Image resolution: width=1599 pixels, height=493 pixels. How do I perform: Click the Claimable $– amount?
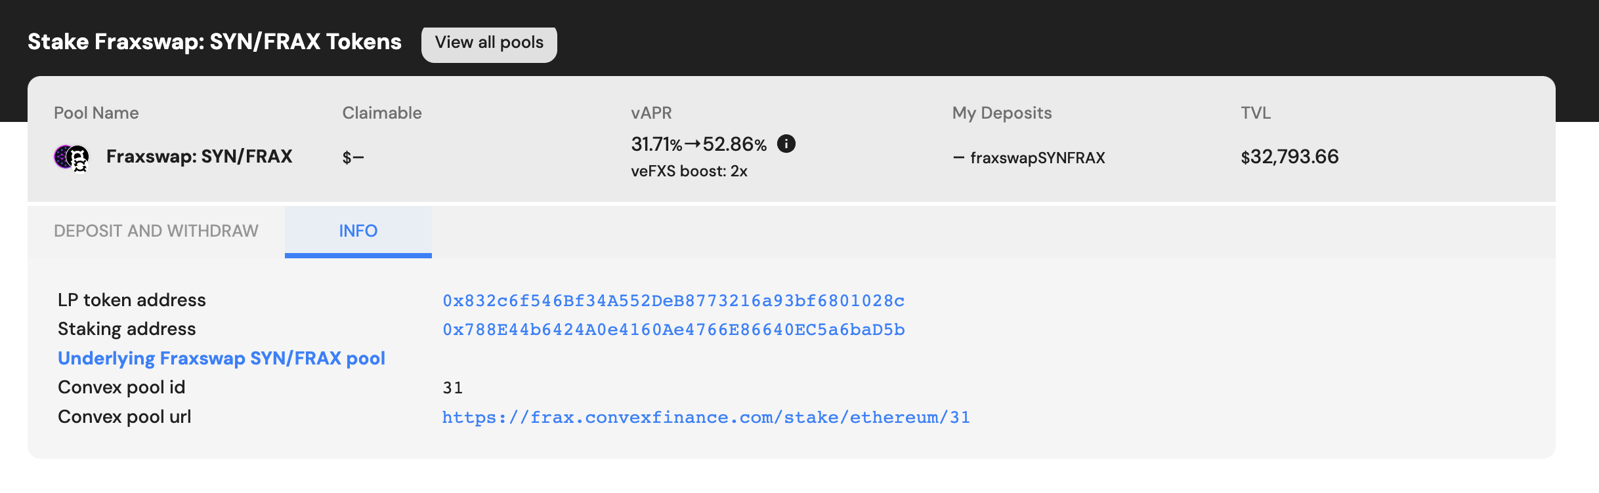point(353,157)
